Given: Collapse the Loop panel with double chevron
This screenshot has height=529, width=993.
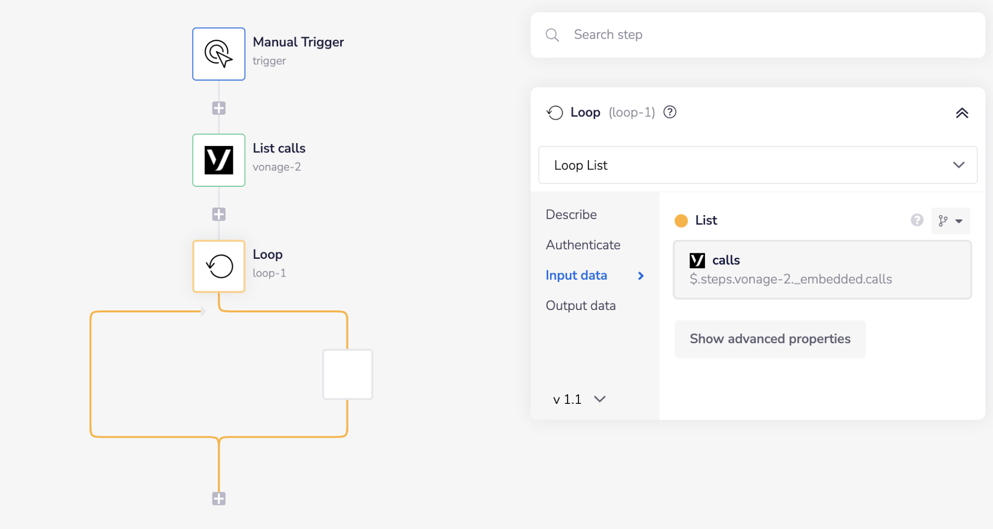Looking at the screenshot, I should pos(962,113).
